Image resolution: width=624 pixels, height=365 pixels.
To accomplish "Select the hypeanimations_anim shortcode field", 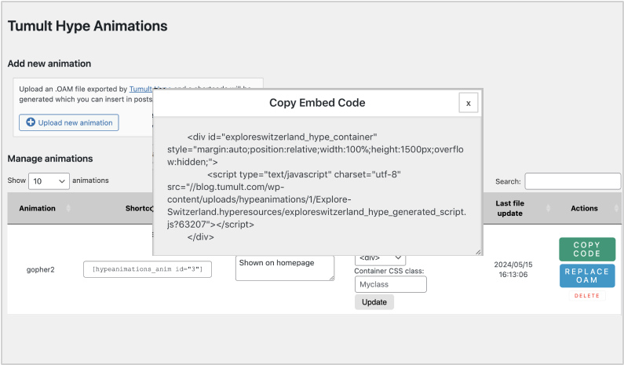I will pos(148,269).
